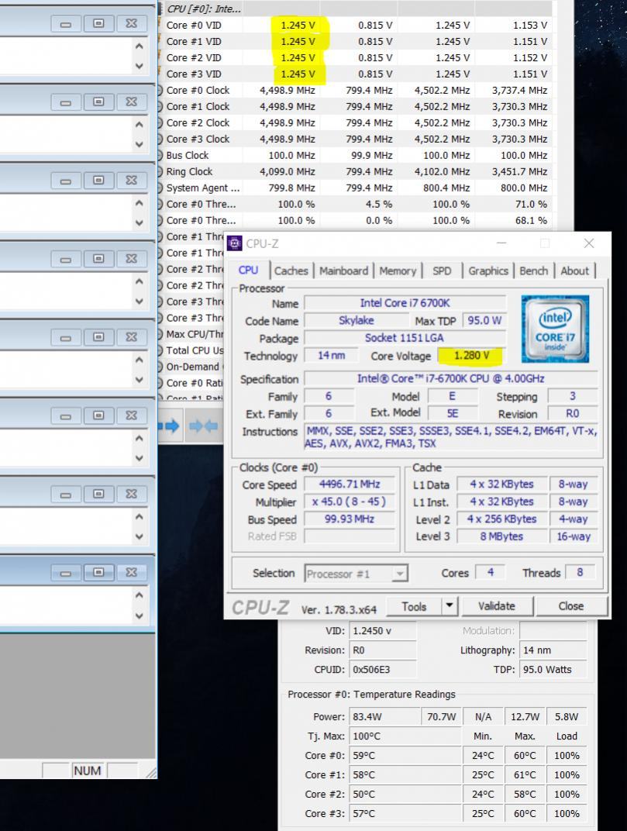Close the CPU-Z window with the X

[x=589, y=243]
